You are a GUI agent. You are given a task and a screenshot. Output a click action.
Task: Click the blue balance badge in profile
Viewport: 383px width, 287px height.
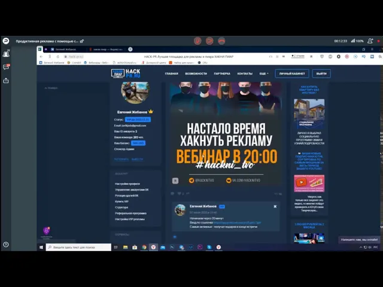pyautogui.click(x=138, y=143)
